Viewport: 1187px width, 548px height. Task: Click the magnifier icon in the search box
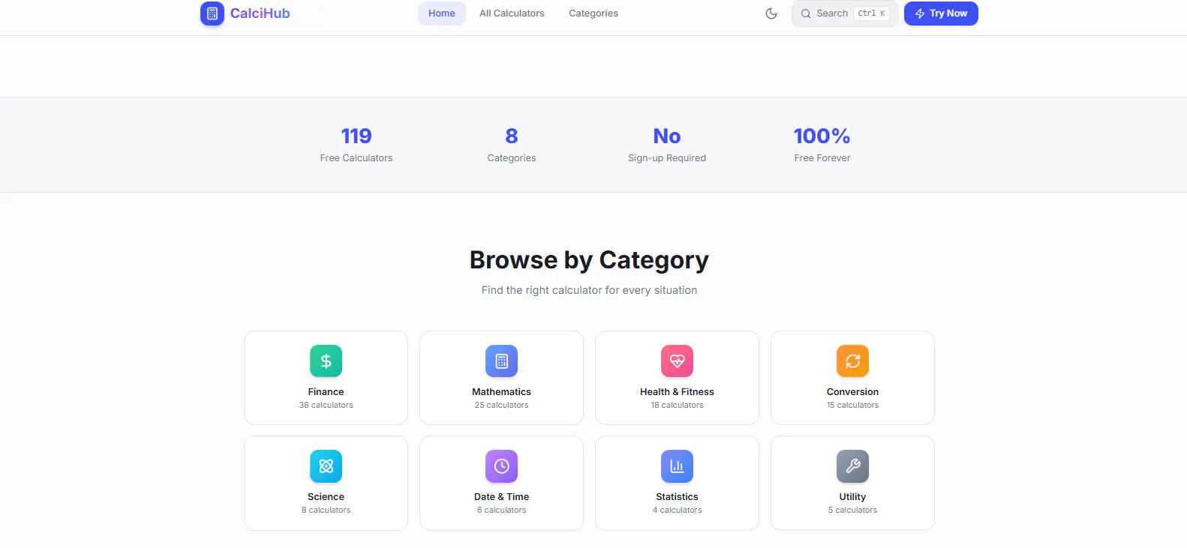tap(806, 13)
